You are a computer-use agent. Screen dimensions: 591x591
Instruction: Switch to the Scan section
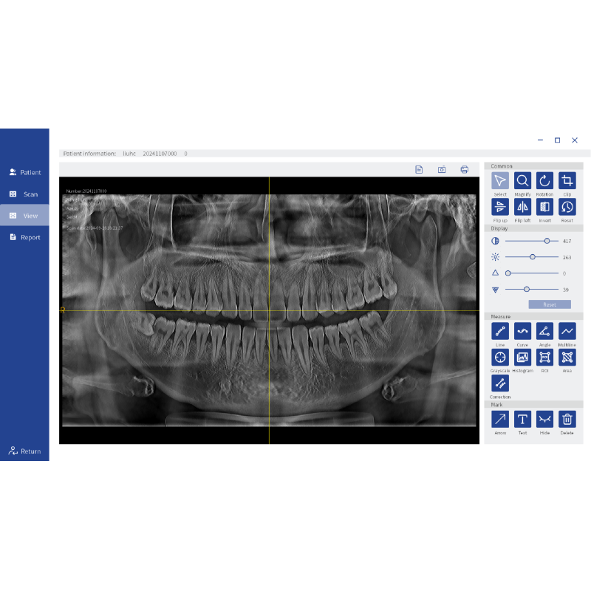point(24,194)
